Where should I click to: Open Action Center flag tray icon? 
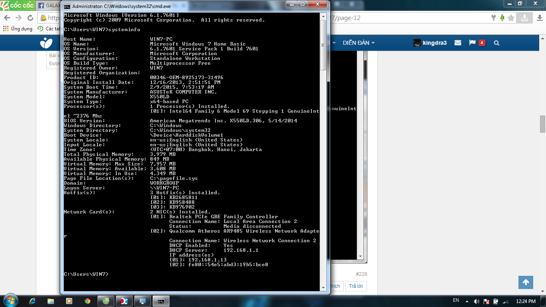pyautogui.click(x=486, y=301)
